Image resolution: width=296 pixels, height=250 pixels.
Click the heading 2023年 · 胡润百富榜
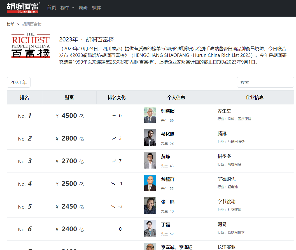pyautogui.click(x=87, y=40)
